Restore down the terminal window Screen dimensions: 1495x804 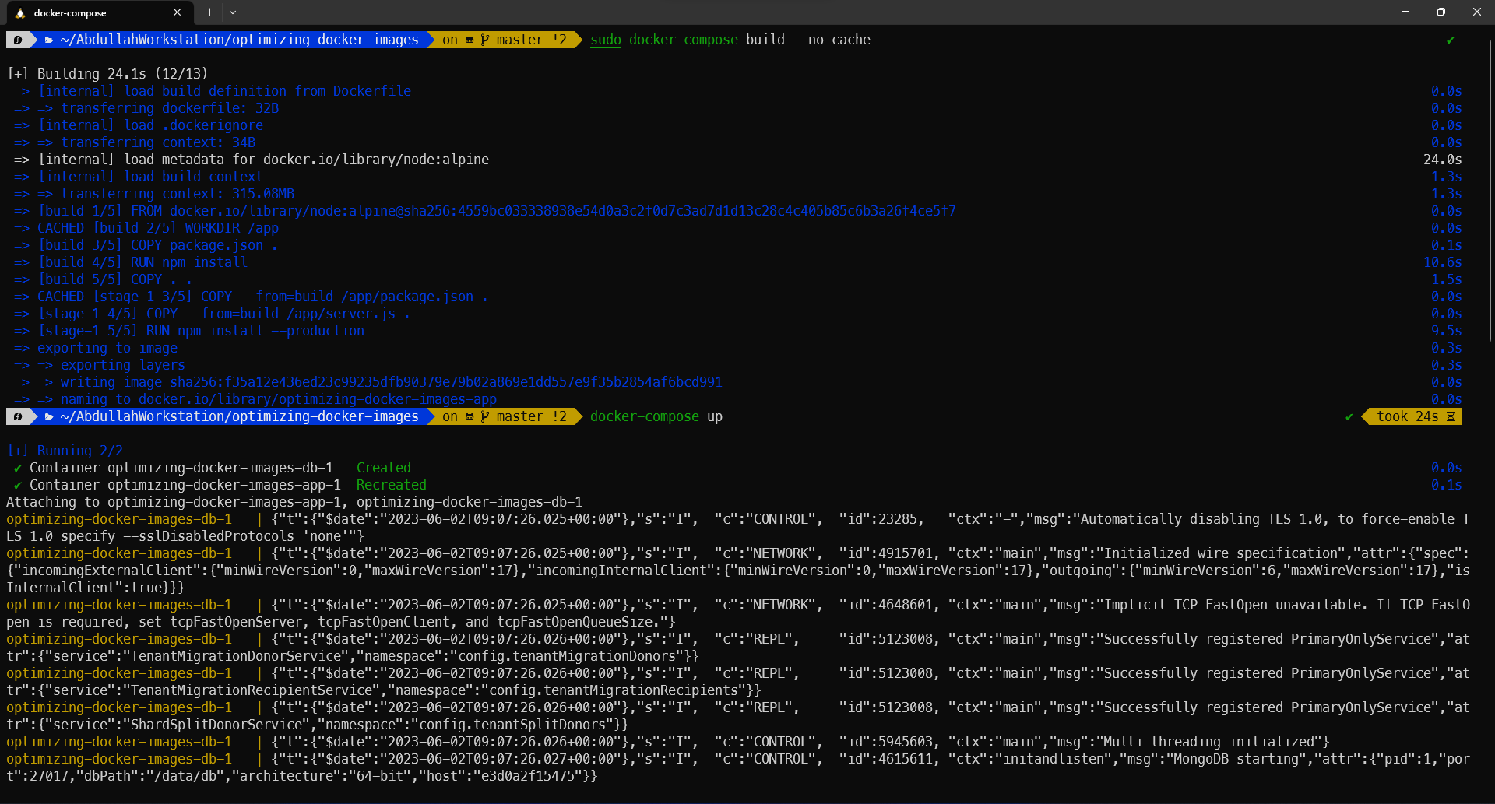pos(1441,12)
